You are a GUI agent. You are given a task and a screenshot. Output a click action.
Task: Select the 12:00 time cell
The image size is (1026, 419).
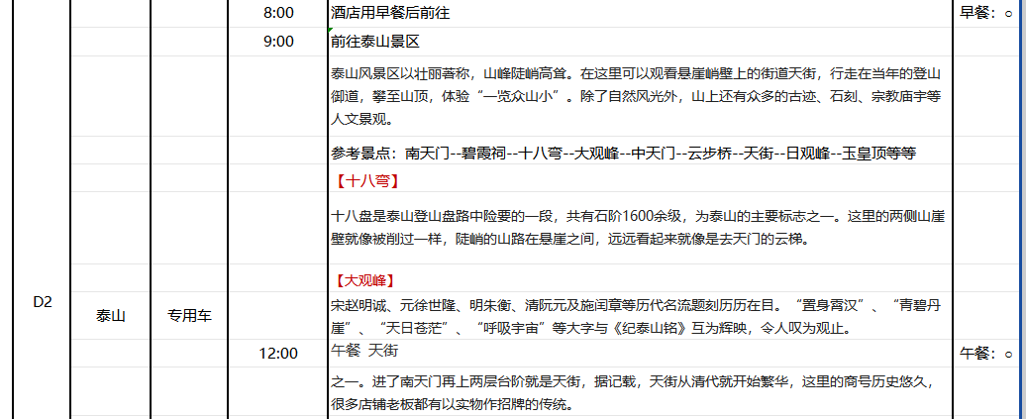[278, 353]
